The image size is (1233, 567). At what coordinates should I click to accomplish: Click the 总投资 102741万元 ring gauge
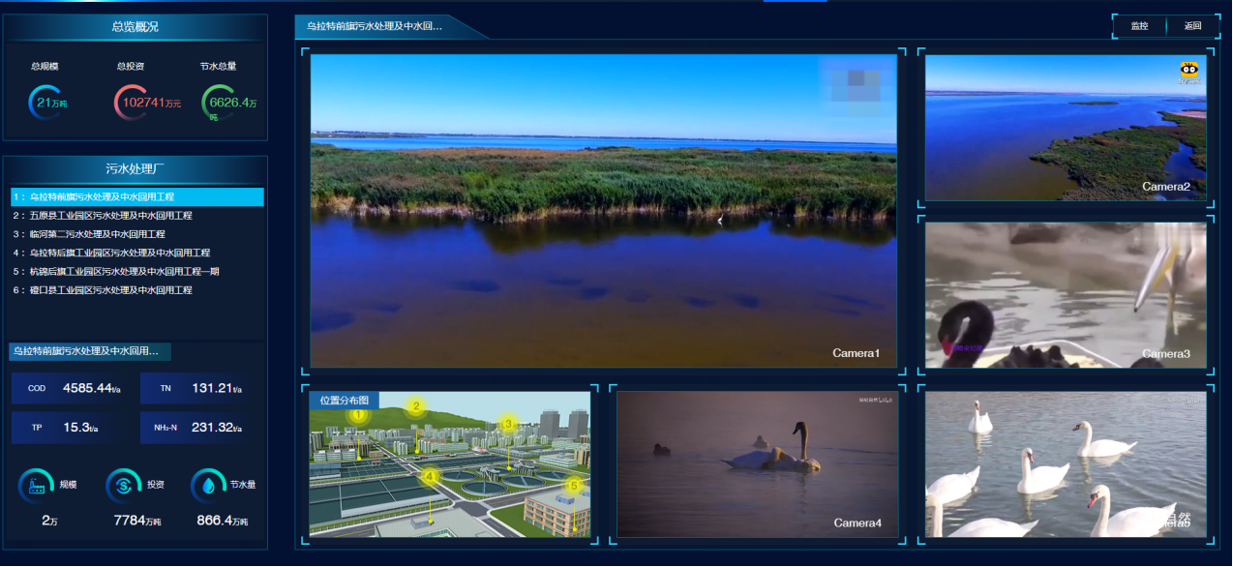141,103
